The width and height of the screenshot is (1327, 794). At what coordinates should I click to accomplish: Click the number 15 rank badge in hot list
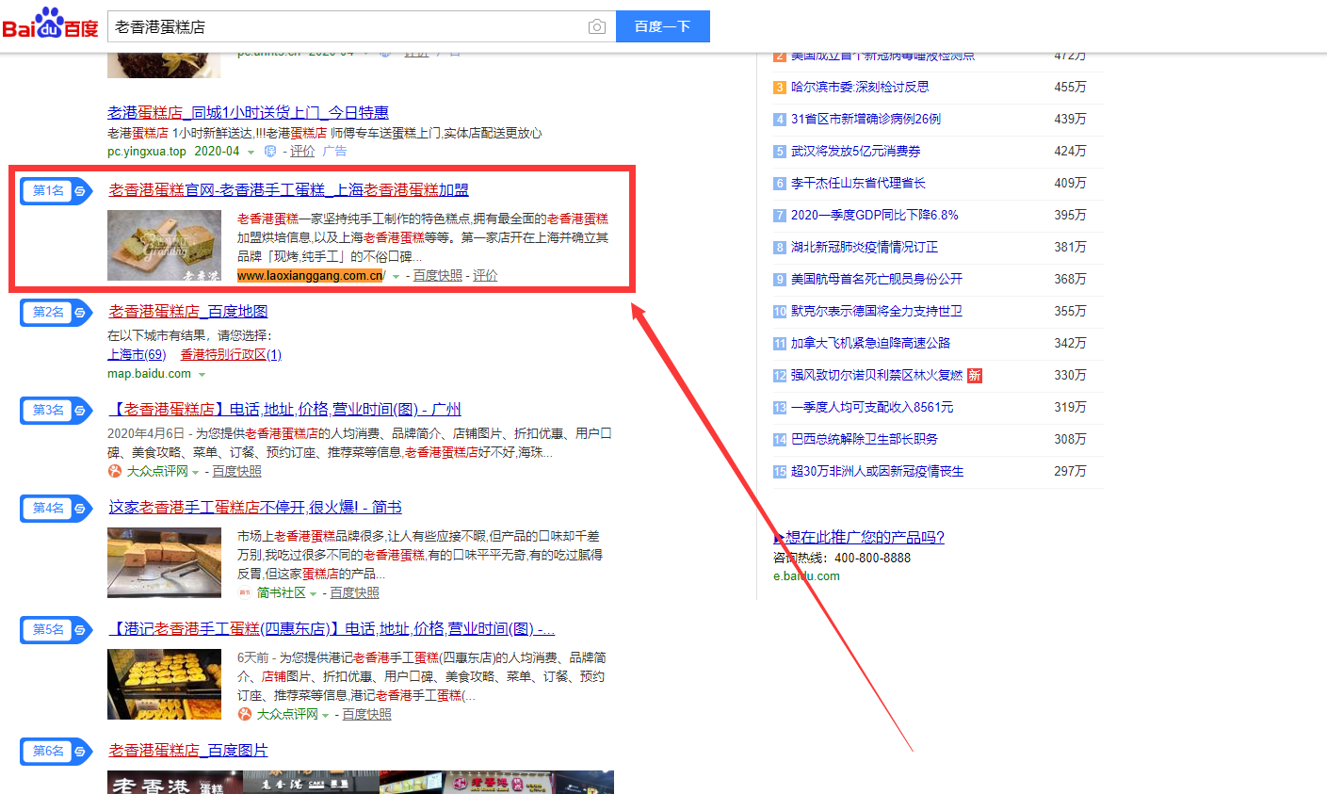pos(780,472)
